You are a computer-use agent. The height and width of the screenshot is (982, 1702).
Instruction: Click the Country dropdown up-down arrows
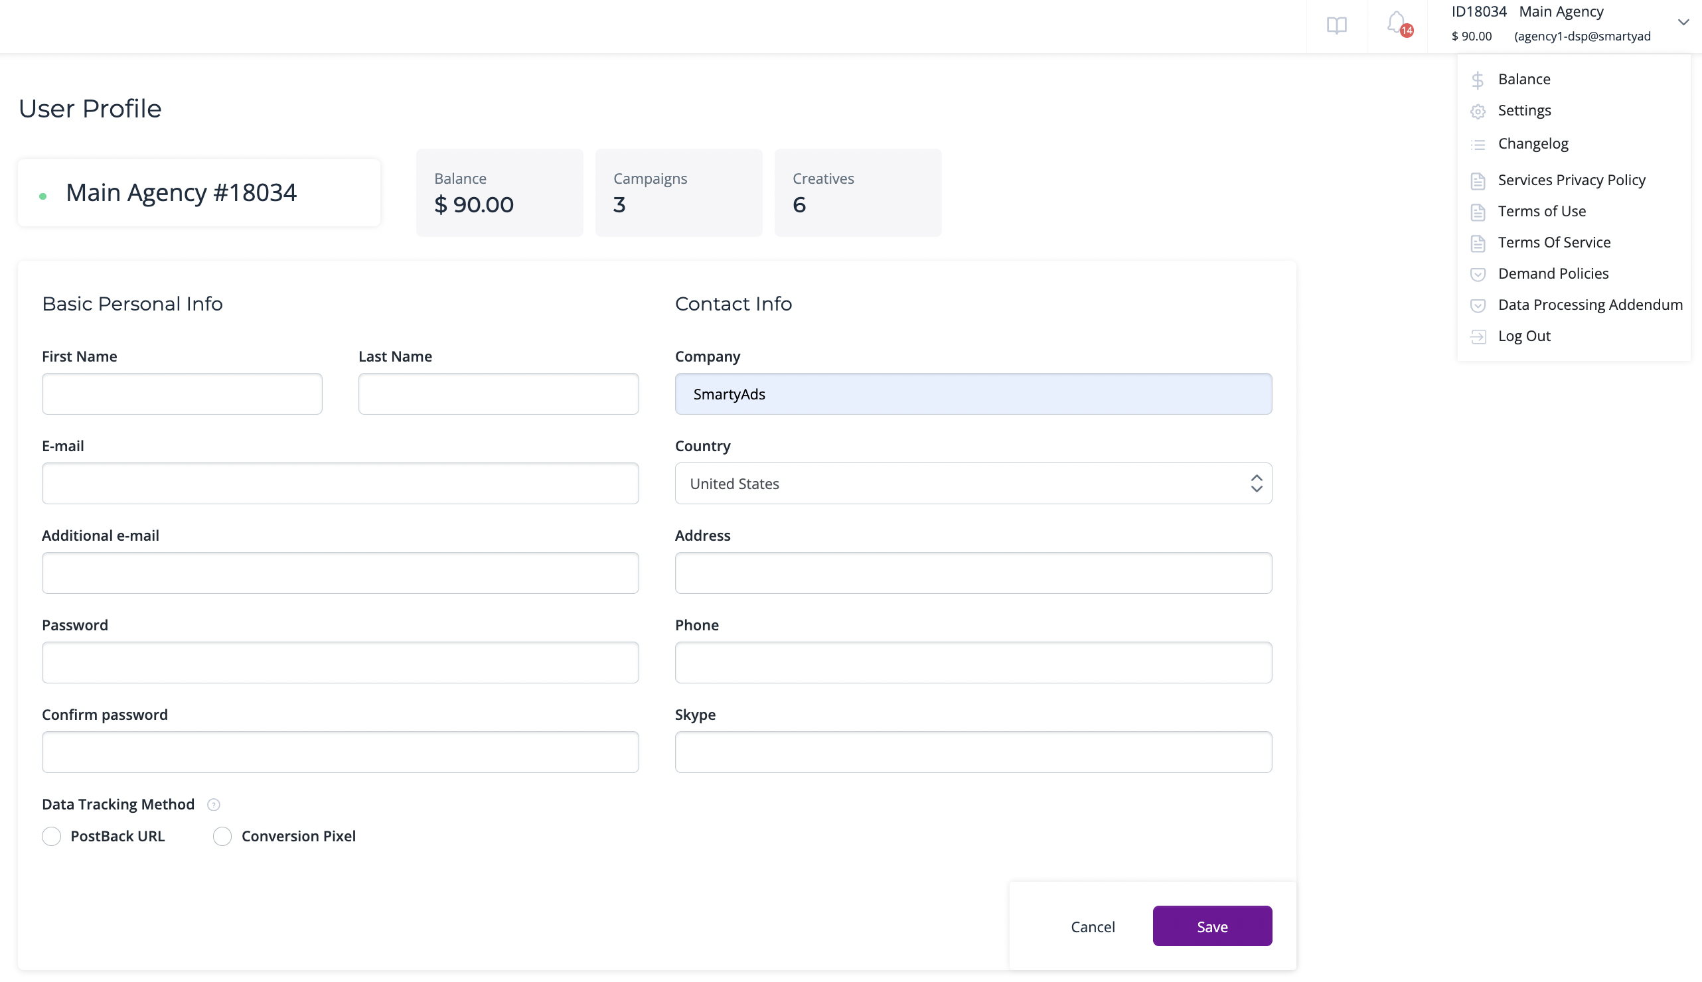tap(1255, 484)
